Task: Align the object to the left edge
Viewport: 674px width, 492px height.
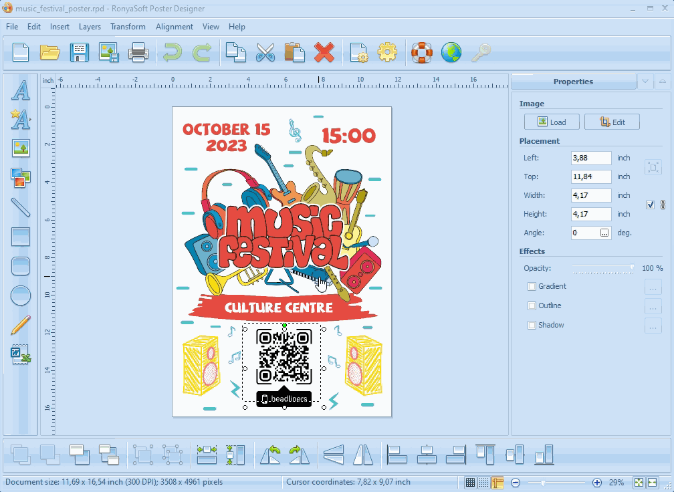Action: pyautogui.click(x=397, y=455)
